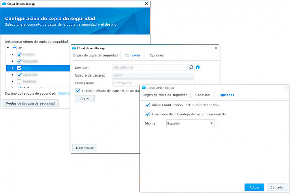Open the Proxy settings button
290x193 pixels.
click(85, 99)
